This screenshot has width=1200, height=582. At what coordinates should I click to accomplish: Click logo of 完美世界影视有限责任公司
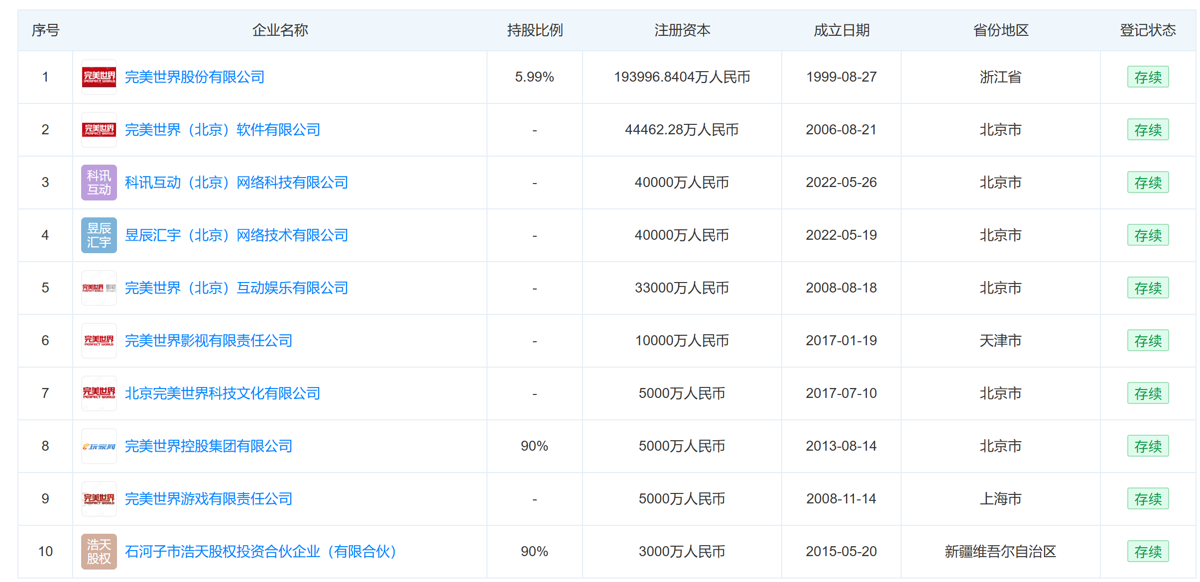pos(99,341)
